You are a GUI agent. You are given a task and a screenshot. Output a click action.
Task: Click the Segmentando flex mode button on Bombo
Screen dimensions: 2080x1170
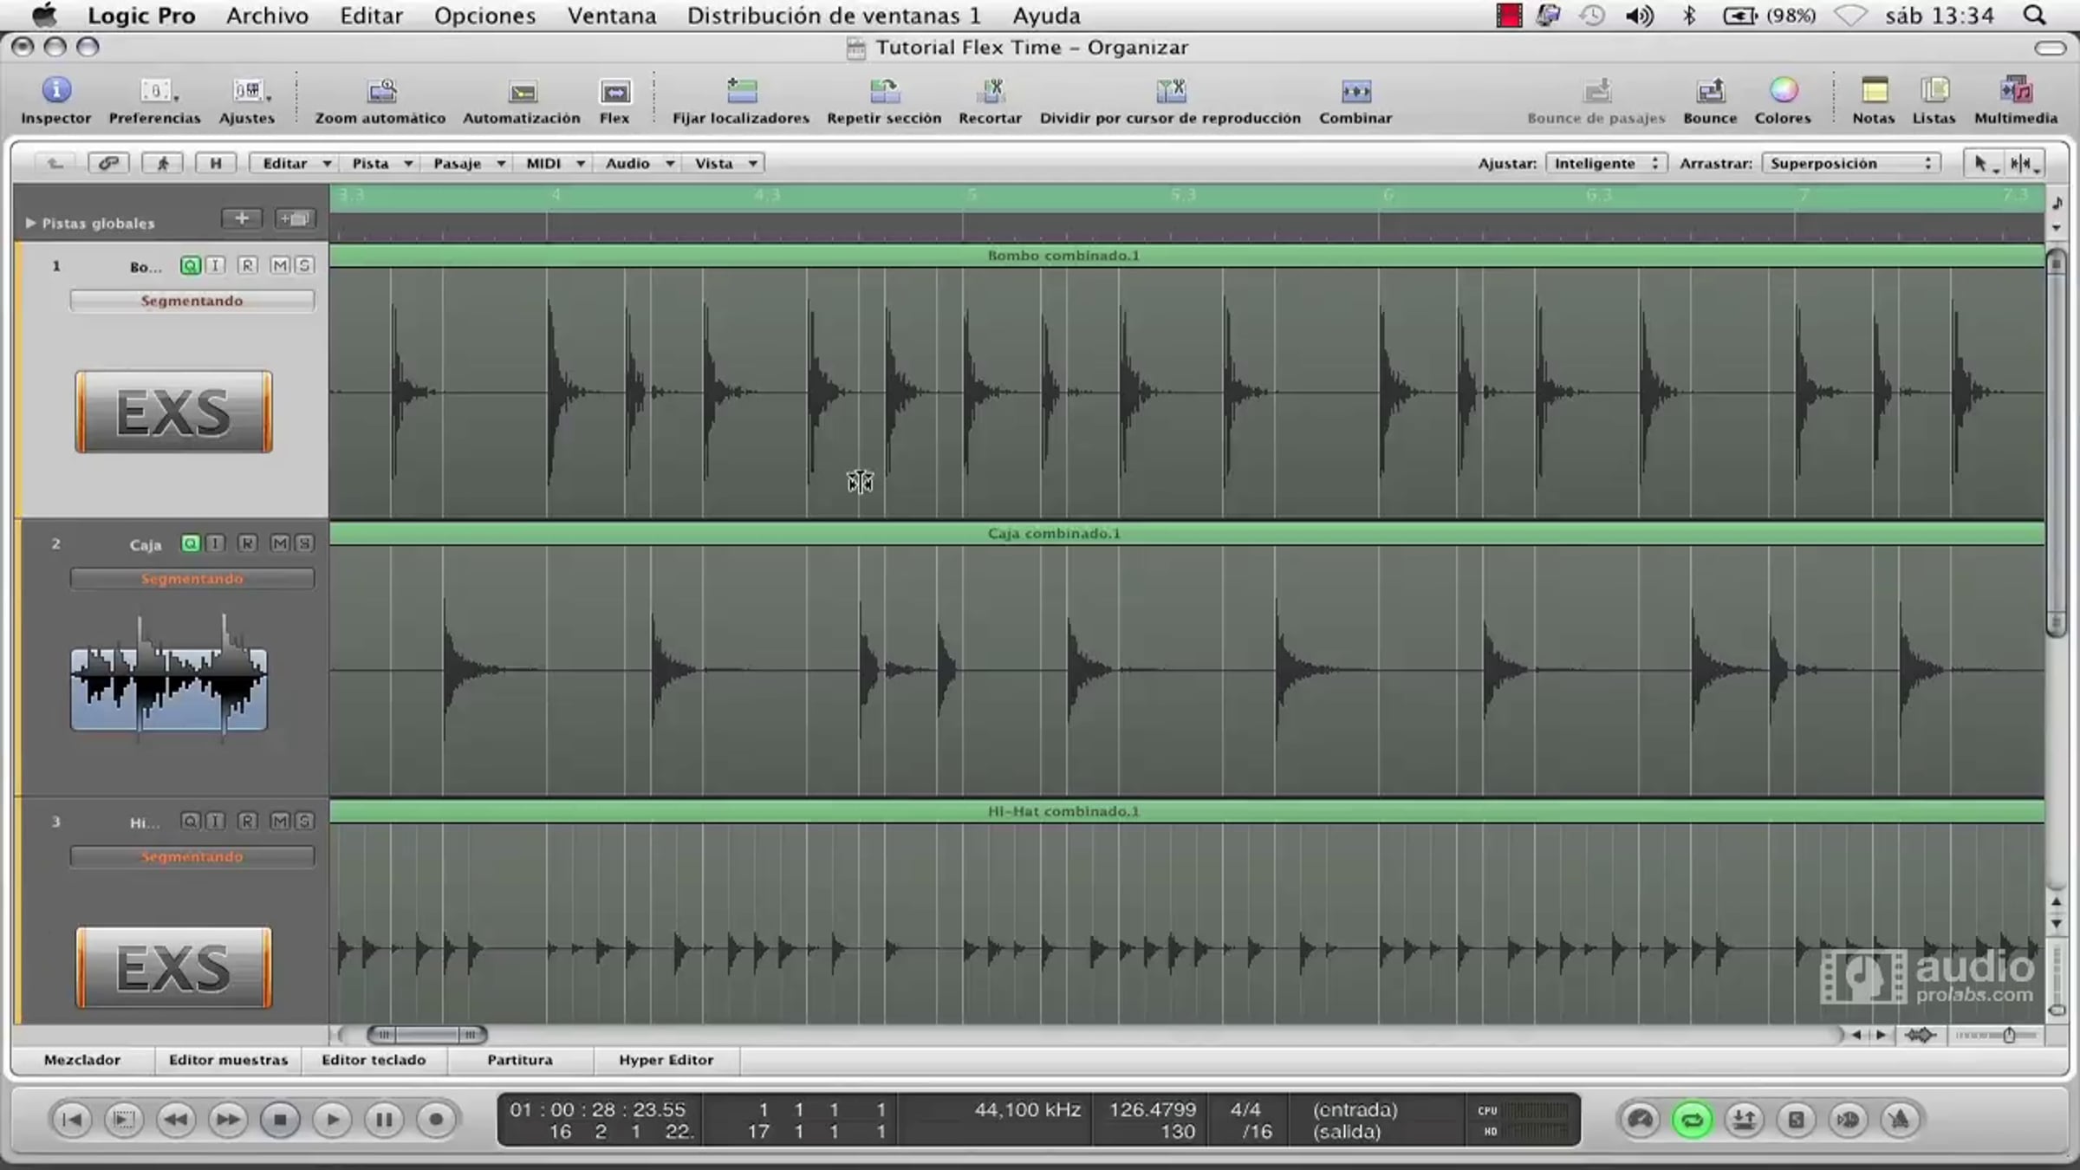192,301
